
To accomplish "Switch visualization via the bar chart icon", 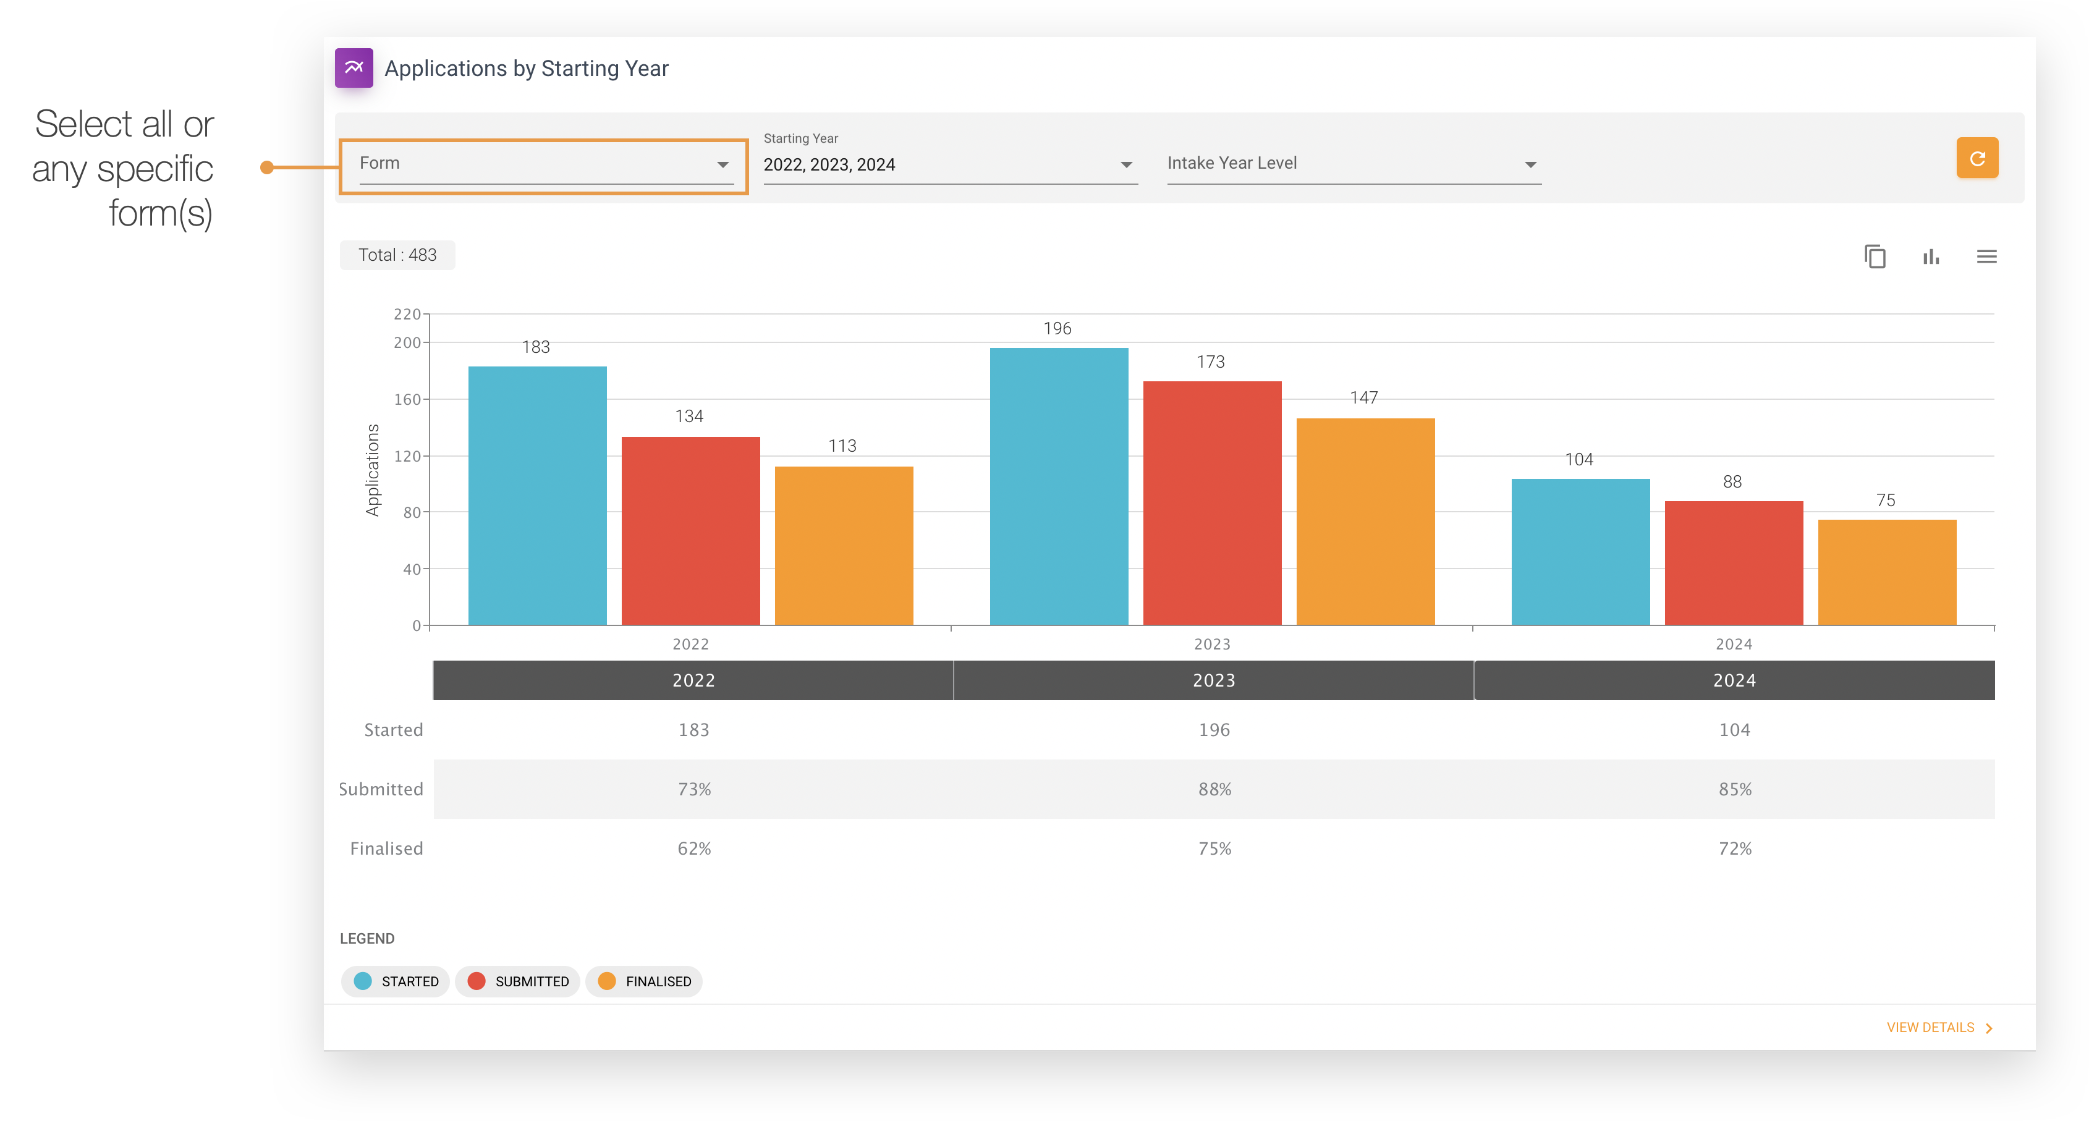I will pyautogui.click(x=1931, y=256).
